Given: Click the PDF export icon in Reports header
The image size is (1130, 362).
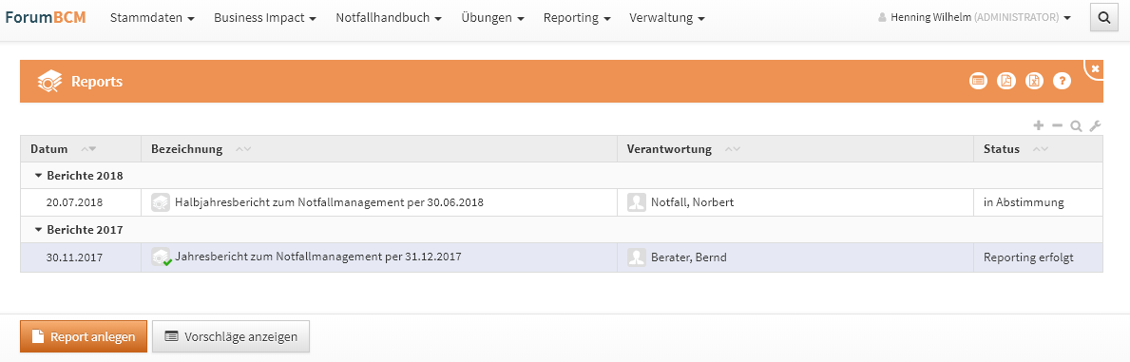Looking at the screenshot, I should [x=1006, y=81].
